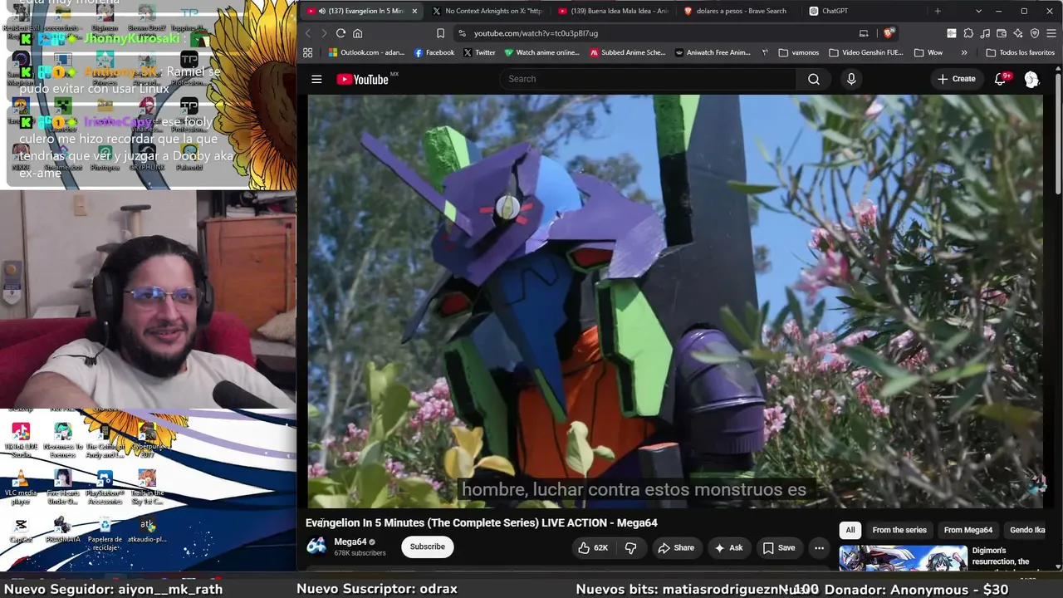
Task: Open the tab search dropdown arrow
Action: (x=978, y=11)
